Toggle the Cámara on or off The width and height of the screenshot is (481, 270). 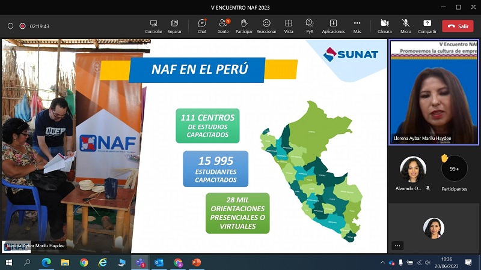[x=384, y=26]
